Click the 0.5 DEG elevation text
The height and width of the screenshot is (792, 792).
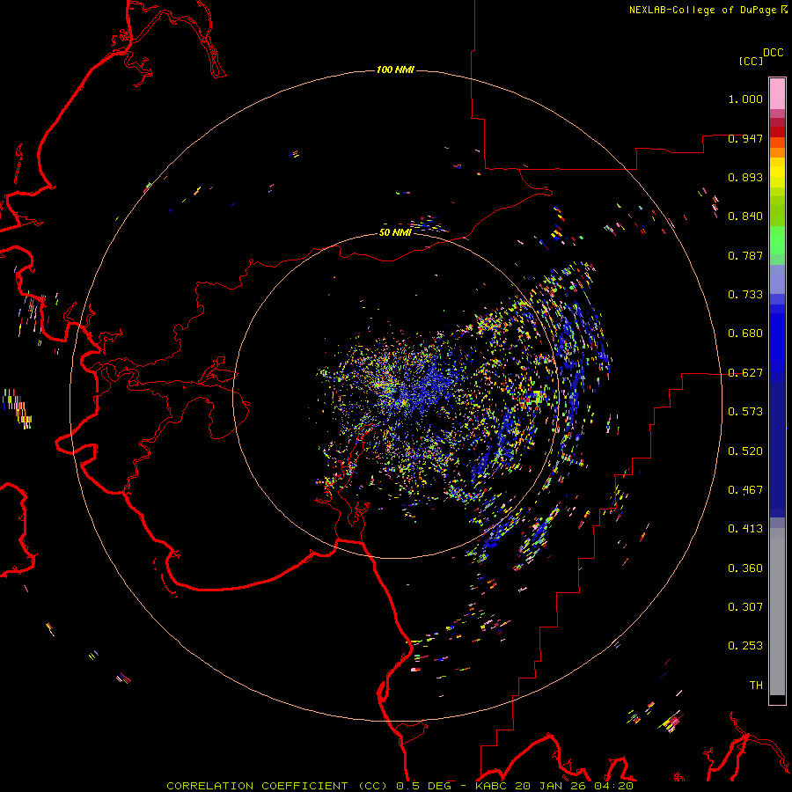[423, 786]
